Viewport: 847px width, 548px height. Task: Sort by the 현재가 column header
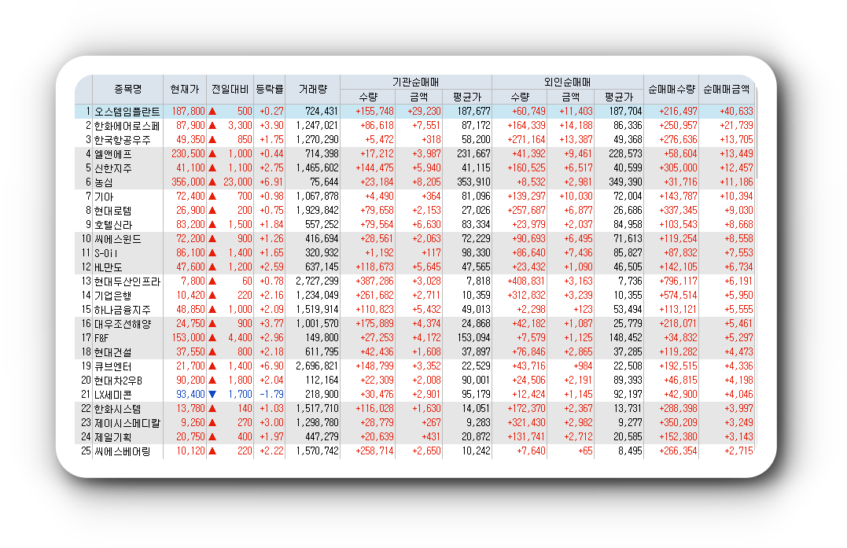pos(184,89)
